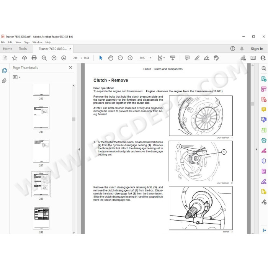The height and width of the screenshot is (268, 268).
Task: Open the wrench More Tools icon
Action: 264,202
